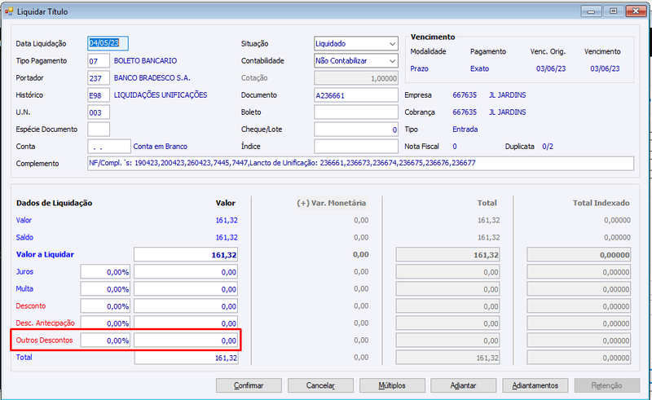This screenshot has height=400, width=652.
Task: Click the Valor a Liquidar amount field
Action: pos(186,254)
